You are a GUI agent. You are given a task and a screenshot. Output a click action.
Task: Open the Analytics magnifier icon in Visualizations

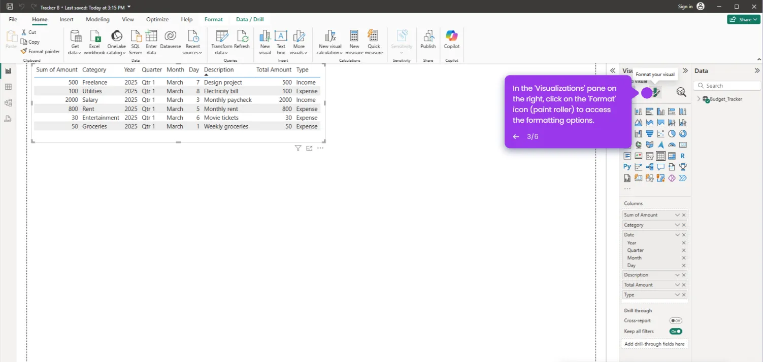click(681, 92)
